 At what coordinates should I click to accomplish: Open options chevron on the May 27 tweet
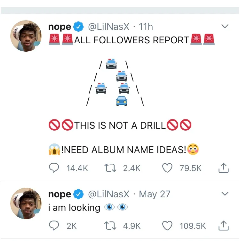click(225, 194)
